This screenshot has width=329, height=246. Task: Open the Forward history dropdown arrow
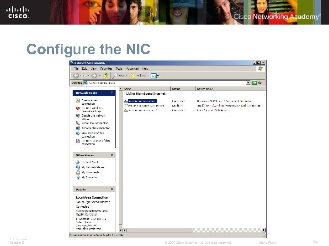click(x=100, y=76)
